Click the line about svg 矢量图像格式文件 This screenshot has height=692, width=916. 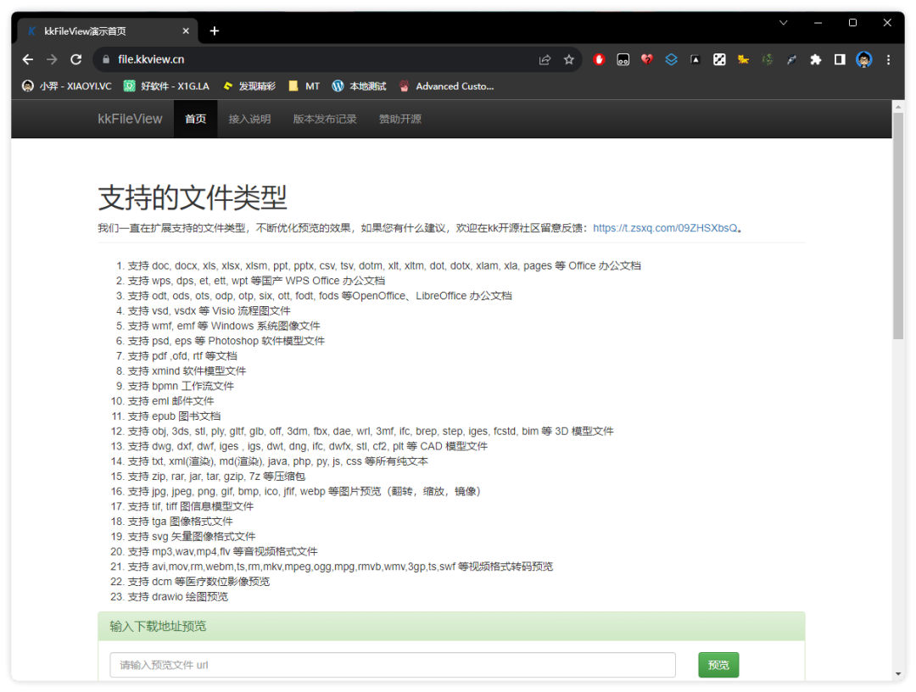[192, 537]
